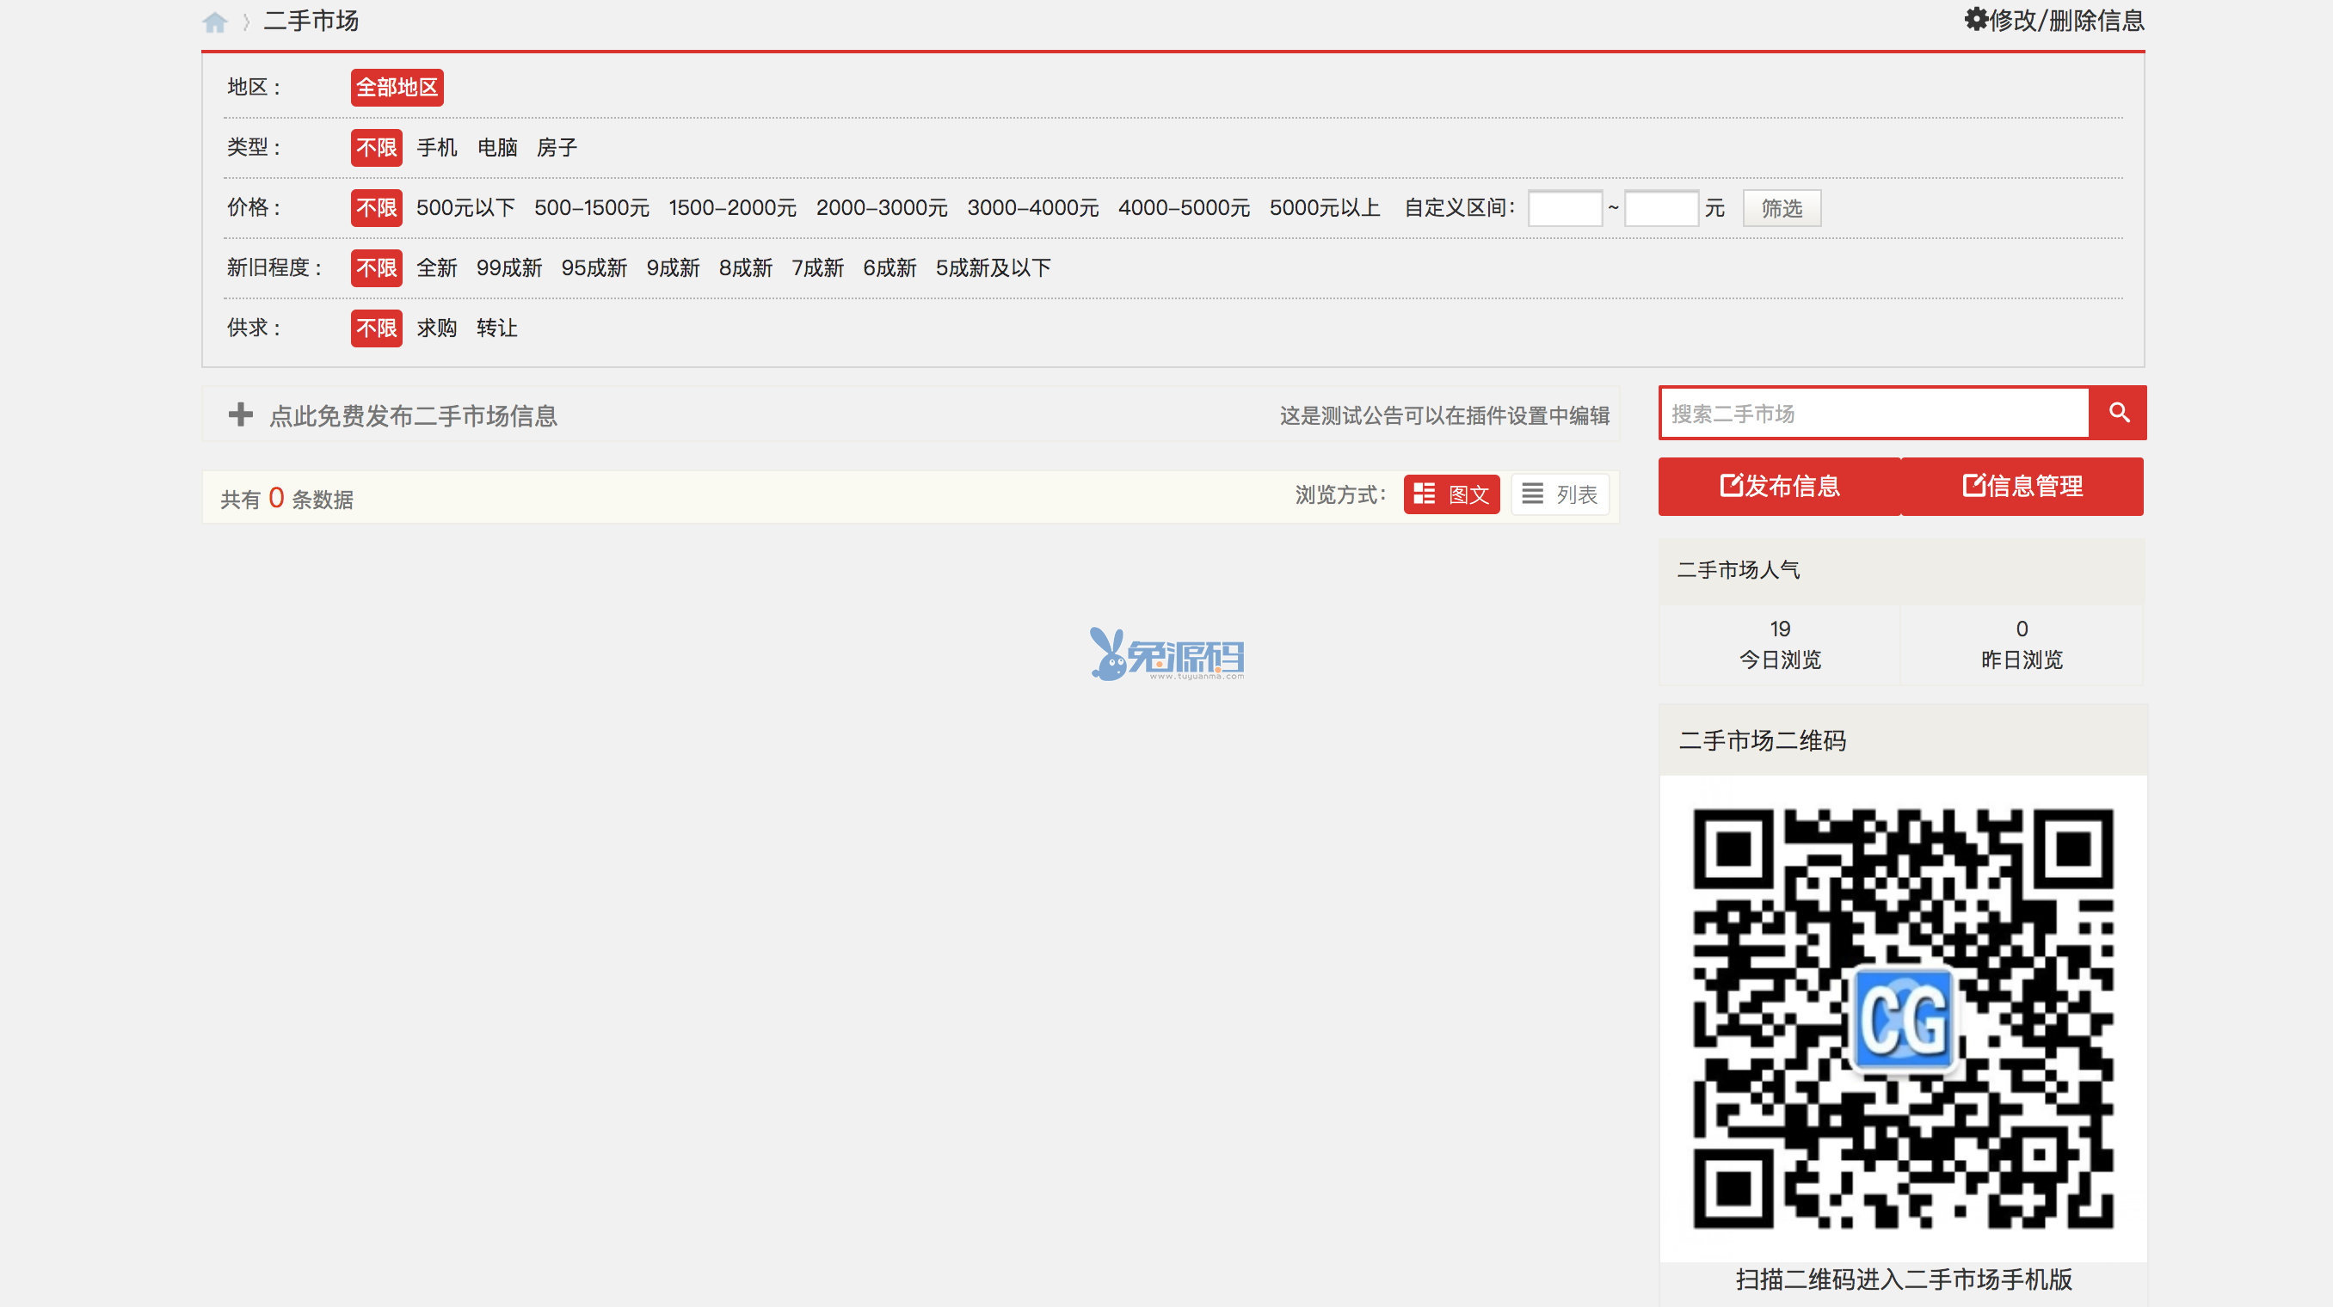The width and height of the screenshot is (2333, 1307).
Task: Filter condition by 7成新
Action: (x=818, y=268)
